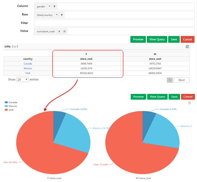Screen dimensions: 197x182
Task: Toggle the sum(store_cost) sort order arrows
Action: coord(59,31)
